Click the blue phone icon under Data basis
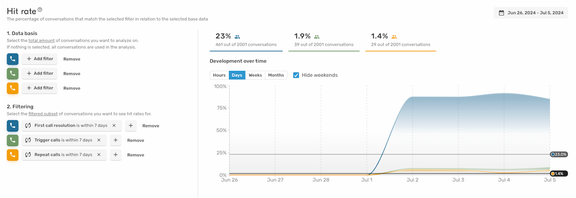576x198 pixels. pos(13,59)
